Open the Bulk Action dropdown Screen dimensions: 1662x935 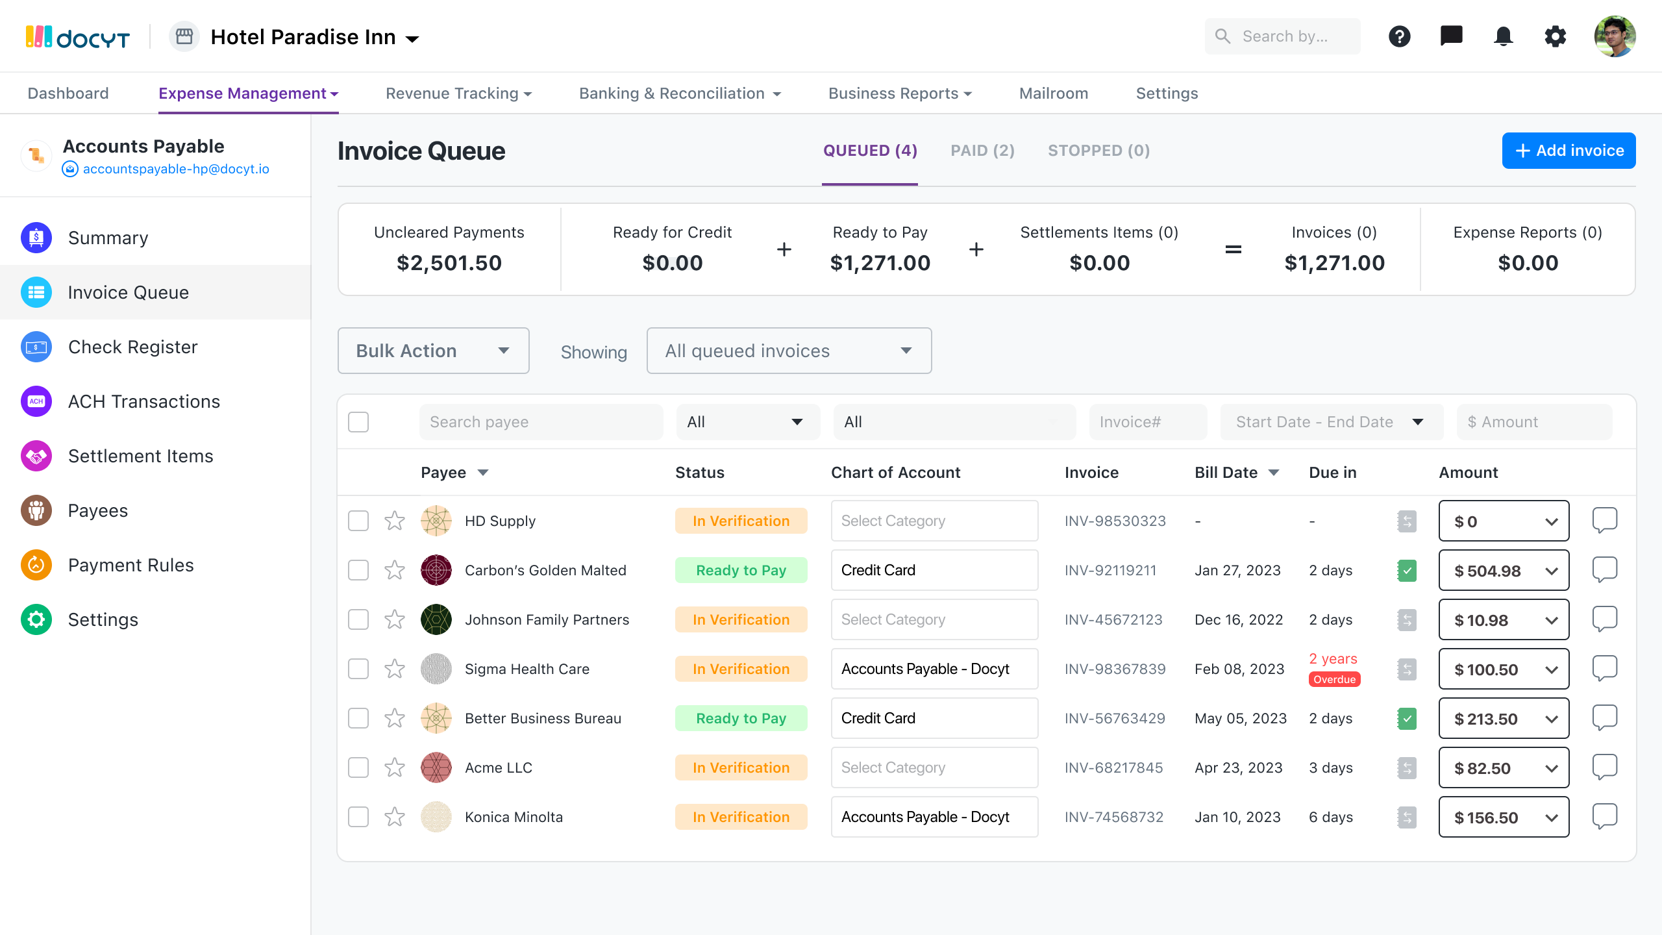(433, 351)
